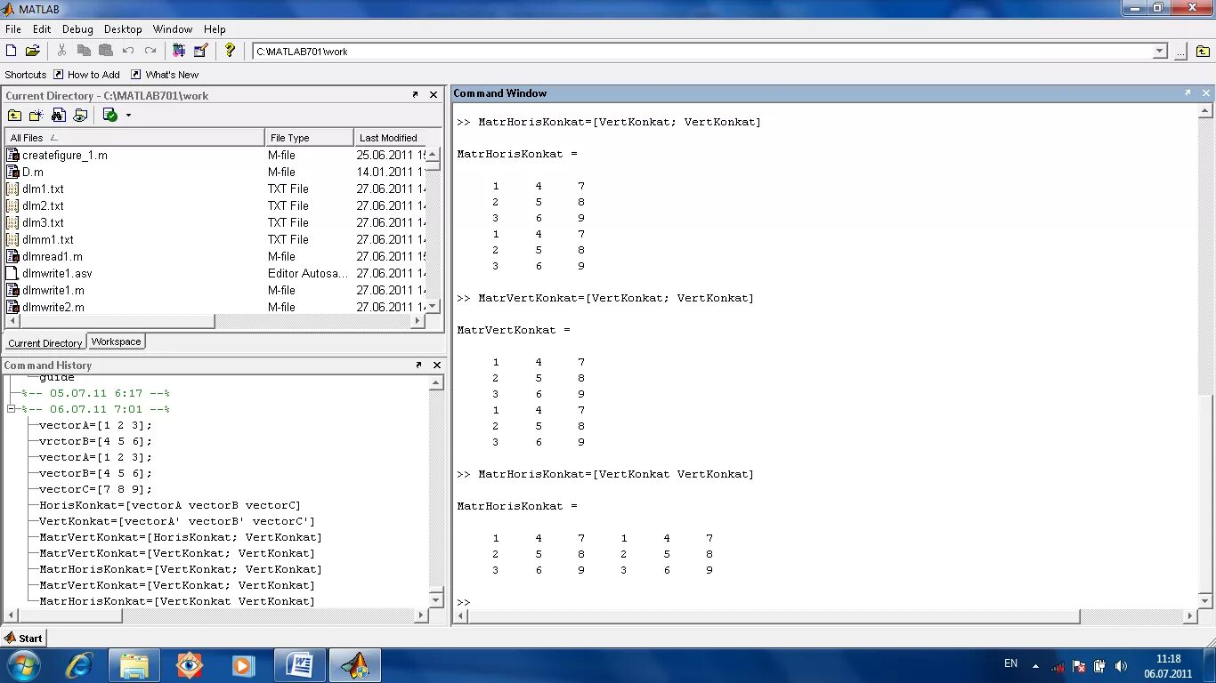
Task: Open the How to Add shortcut
Action: tap(86, 75)
